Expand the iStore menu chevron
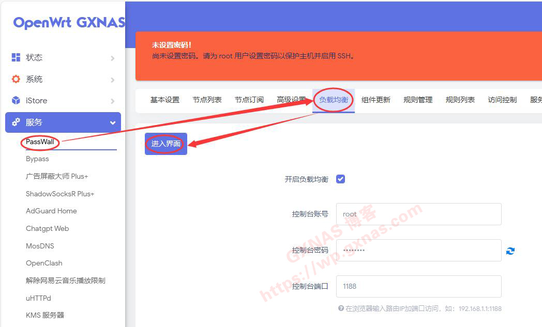The image size is (542, 327). tap(112, 101)
